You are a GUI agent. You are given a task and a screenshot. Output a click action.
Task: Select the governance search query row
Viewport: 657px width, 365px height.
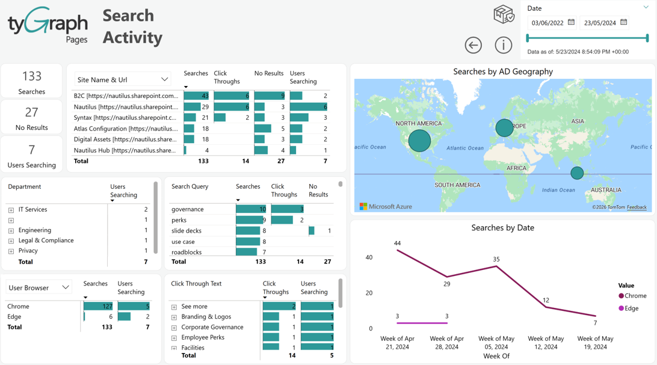[x=252, y=209]
